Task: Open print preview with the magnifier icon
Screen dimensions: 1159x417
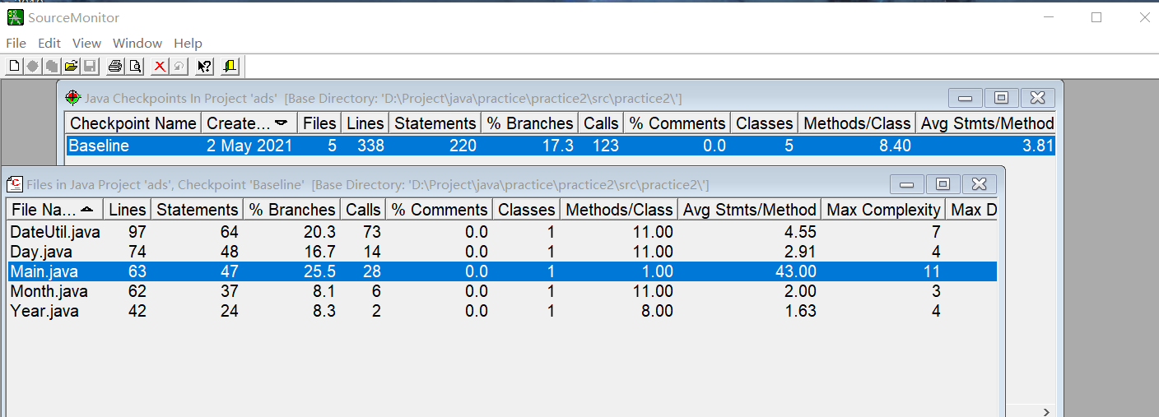Action: tap(135, 67)
